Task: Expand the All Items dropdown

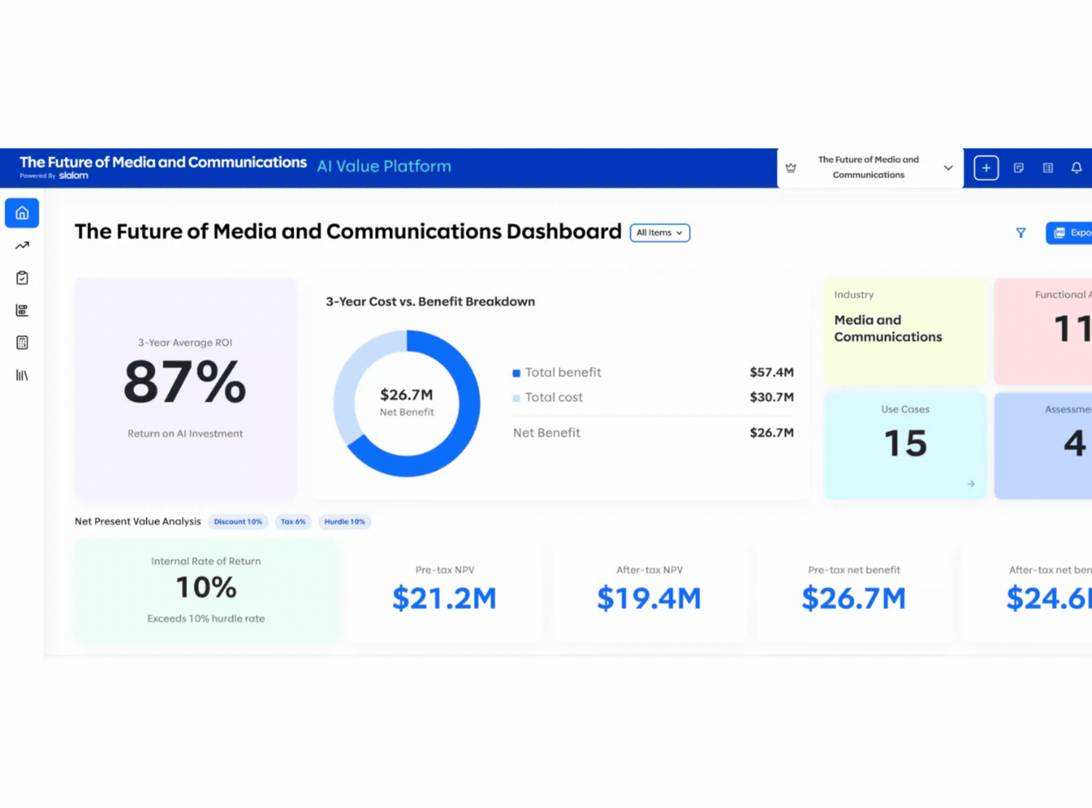Action: point(660,233)
